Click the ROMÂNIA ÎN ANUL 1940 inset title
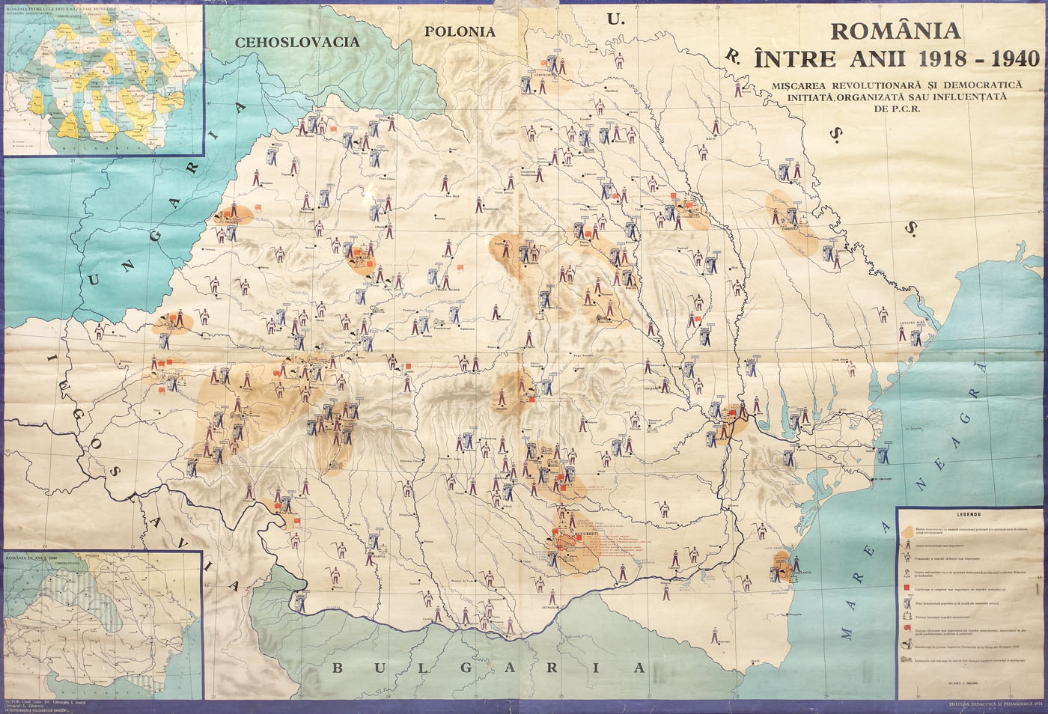This screenshot has height=714, width=1048. pos(31,558)
